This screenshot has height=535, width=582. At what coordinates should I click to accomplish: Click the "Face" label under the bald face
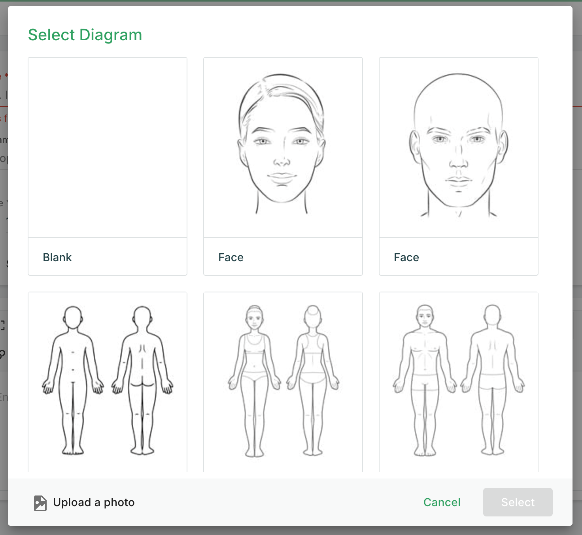coord(406,258)
